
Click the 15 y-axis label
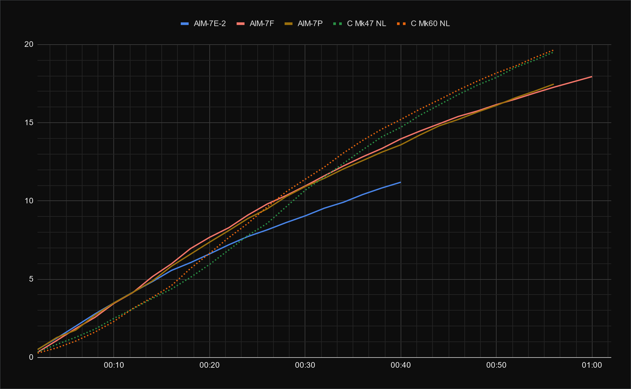(29, 123)
